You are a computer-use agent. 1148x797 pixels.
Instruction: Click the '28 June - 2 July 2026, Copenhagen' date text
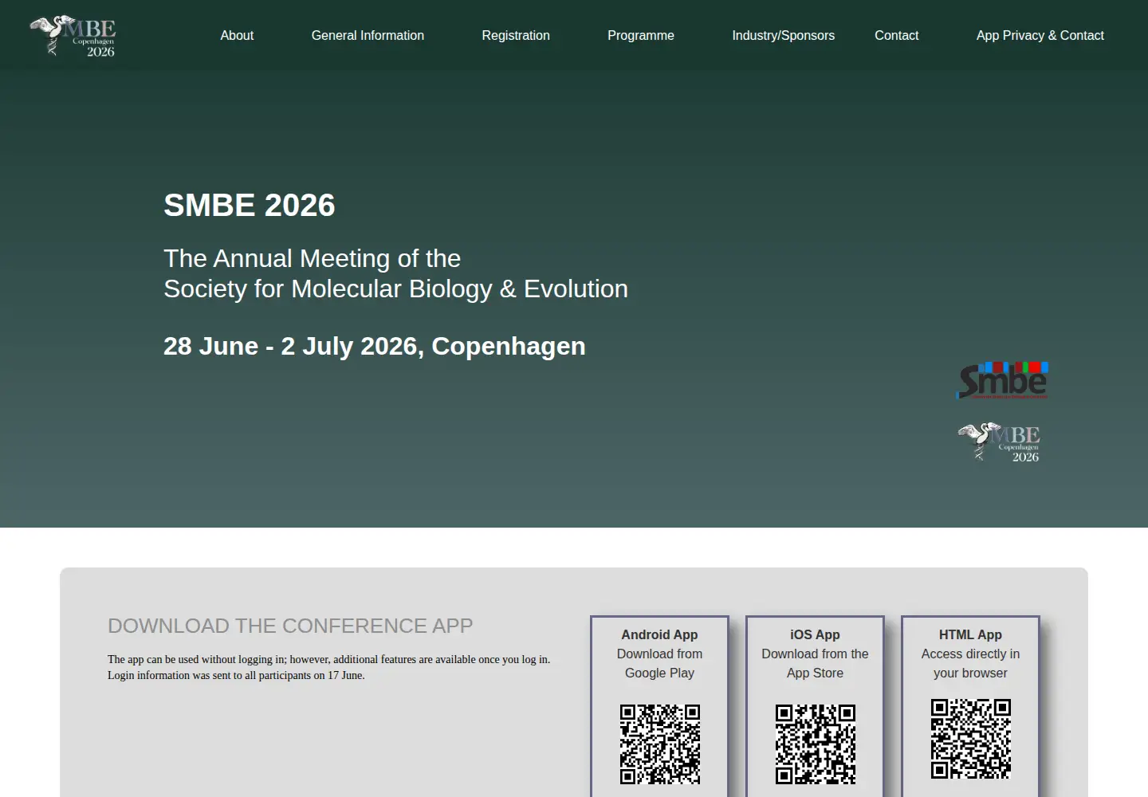[x=375, y=346]
